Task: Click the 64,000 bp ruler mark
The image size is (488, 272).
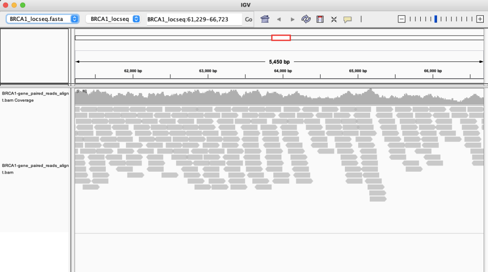Action: pos(282,71)
